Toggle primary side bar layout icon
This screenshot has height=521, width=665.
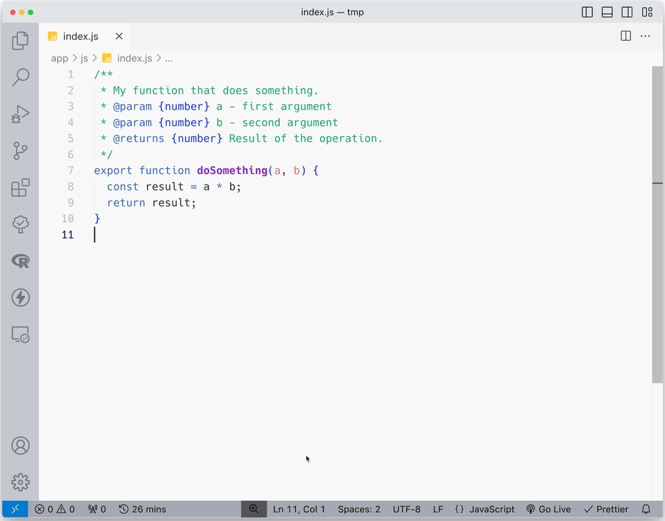(587, 12)
